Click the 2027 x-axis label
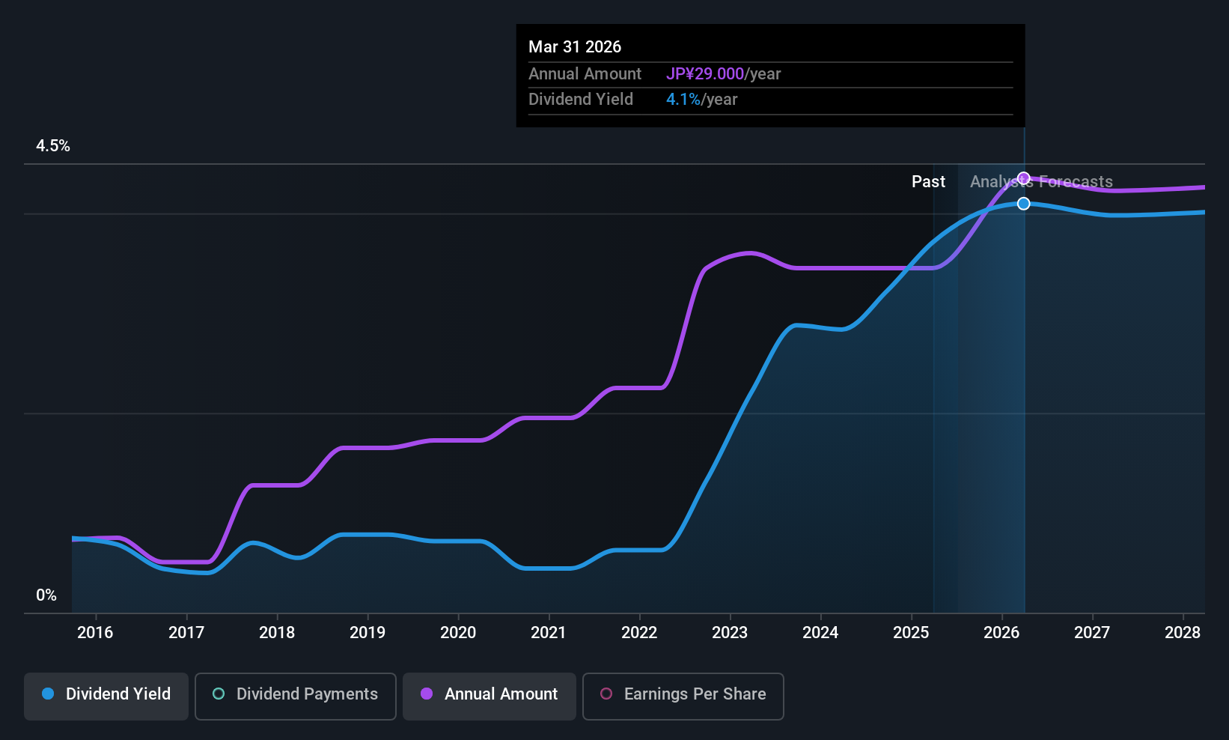The height and width of the screenshot is (740, 1229). [1092, 632]
